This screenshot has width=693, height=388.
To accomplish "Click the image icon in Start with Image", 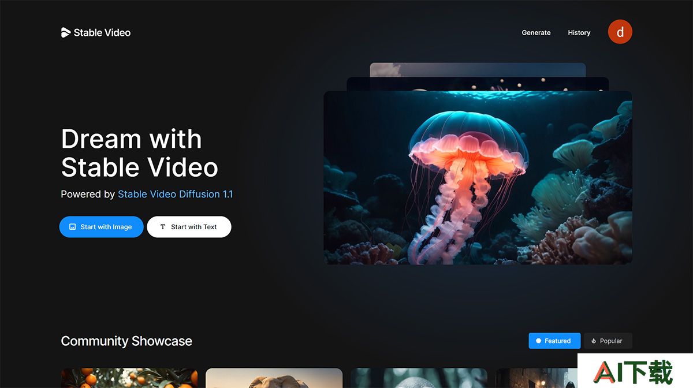I will tap(72, 227).
